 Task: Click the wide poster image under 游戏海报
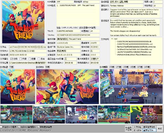(x=68, y=86)
